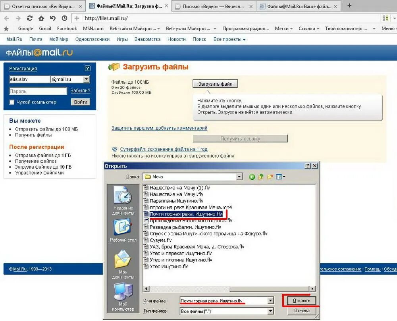This screenshot has height=321, width=397.
Task: Click the browser Back arrow
Action: pyautogui.click(x=7, y=18)
